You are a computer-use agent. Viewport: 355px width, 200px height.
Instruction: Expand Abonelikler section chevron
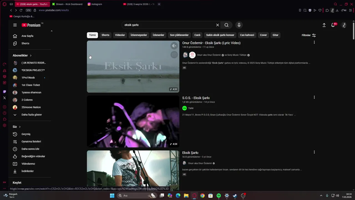31,56
